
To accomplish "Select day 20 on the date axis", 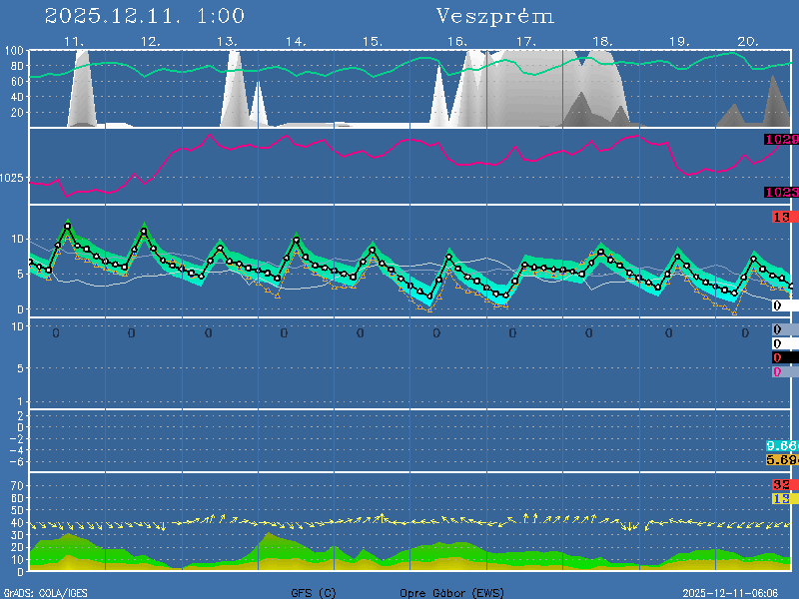I will point(748,42).
